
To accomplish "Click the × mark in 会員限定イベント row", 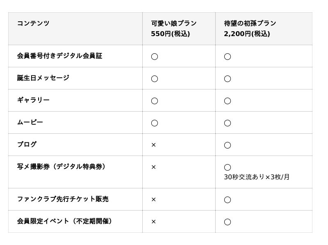I will pyautogui.click(x=154, y=222).
